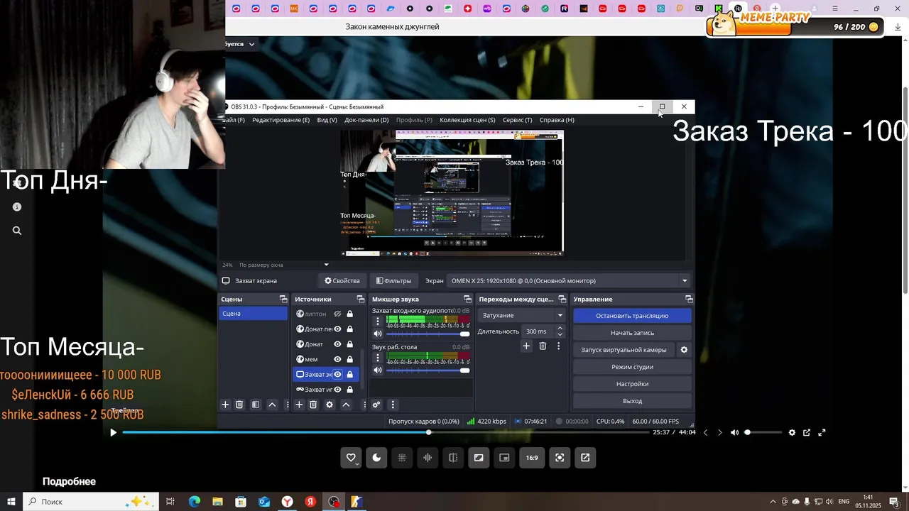
Task: Click the video player settings gear
Action: pos(792,432)
